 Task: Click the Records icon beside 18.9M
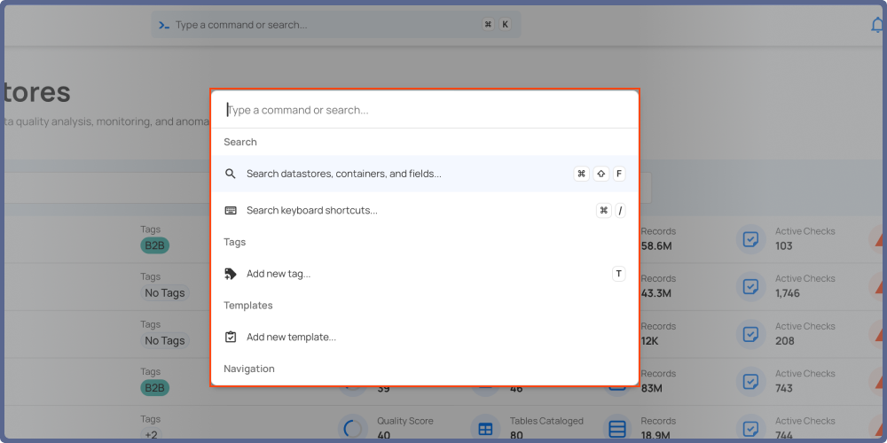pyautogui.click(x=617, y=429)
